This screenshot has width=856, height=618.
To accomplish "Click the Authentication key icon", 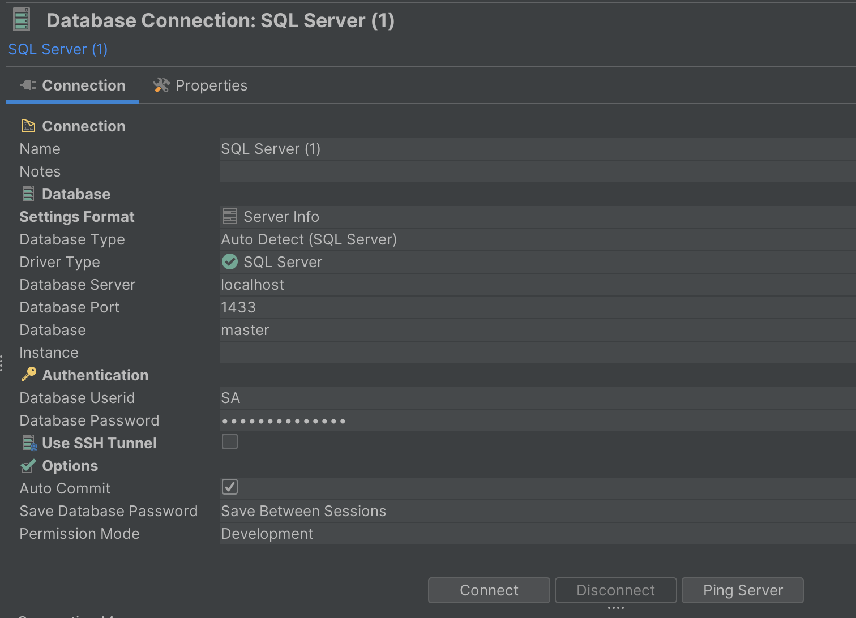I will pyautogui.click(x=28, y=374).
